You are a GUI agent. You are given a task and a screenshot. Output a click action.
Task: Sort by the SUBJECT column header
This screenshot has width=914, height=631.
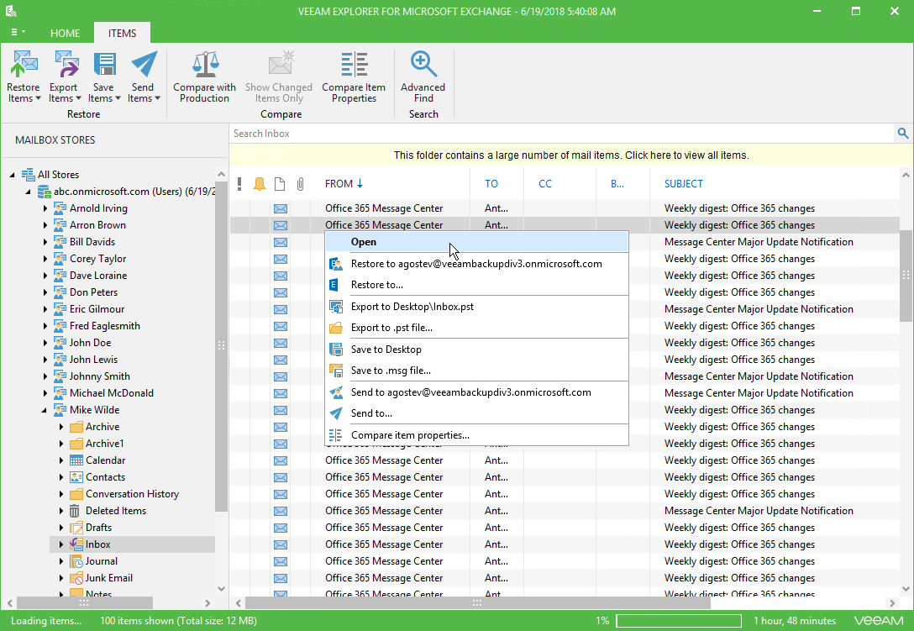tap(684, 184)
